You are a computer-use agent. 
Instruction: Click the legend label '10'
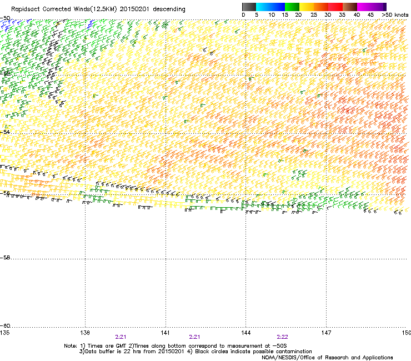point(272,15)
